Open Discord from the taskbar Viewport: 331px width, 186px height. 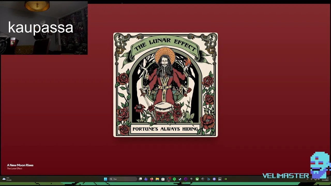(214, 179)
